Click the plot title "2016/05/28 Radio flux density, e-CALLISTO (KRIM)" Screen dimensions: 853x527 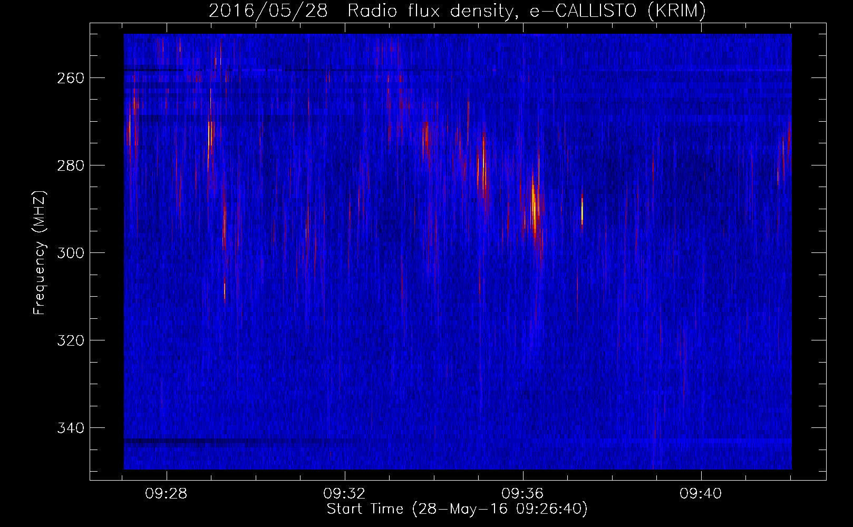click(457, 11)
